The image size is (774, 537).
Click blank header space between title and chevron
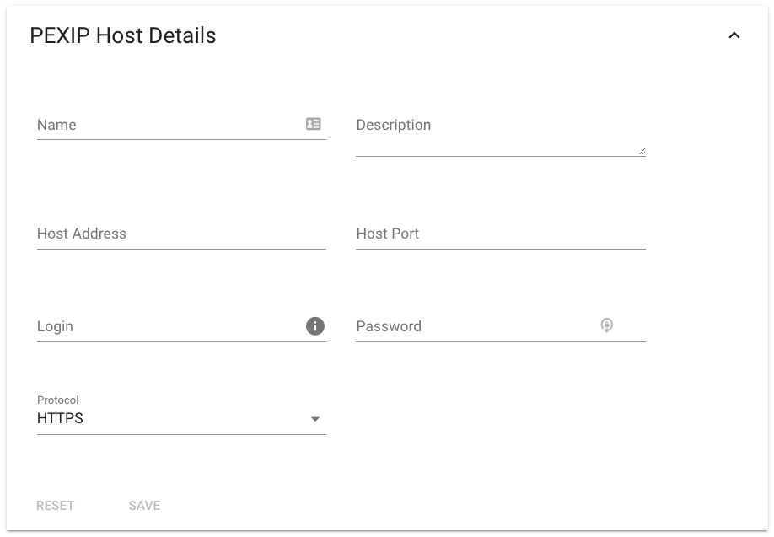click(469, 35)
